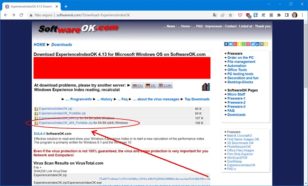Share page on WhatsApp
This screenshot has height=186, width=308.
(244, 44)
